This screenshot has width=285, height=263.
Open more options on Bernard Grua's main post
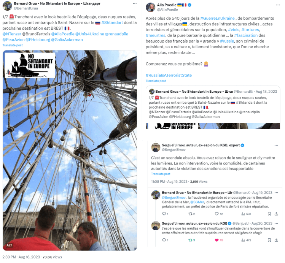135,4
